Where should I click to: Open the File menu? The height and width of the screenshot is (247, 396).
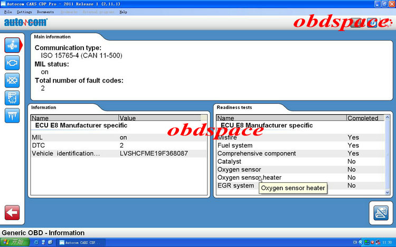coord(8,12)
